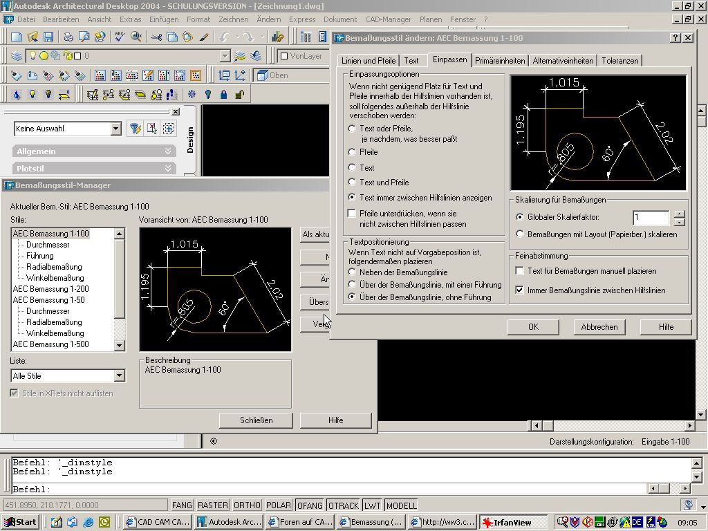Click the scissors Cut icon
Screen dimensions: 708x531
[x=156, y=37]
